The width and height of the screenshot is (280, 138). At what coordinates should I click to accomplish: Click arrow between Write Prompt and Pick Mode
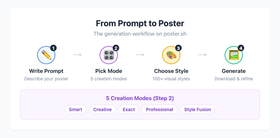pos(77,55)
